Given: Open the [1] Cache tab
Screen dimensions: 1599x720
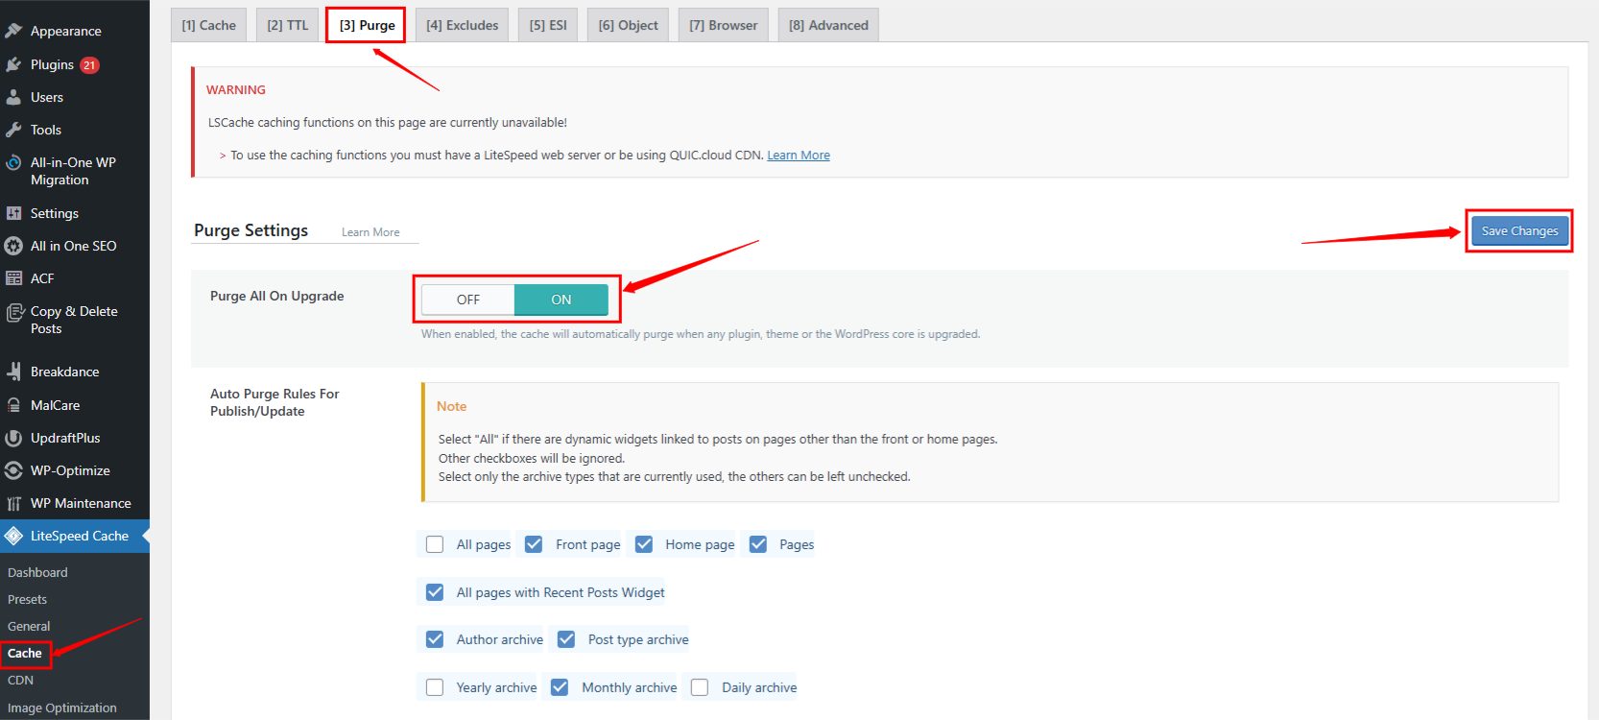Looking at the screenshot, I should (x=209, y=25).
